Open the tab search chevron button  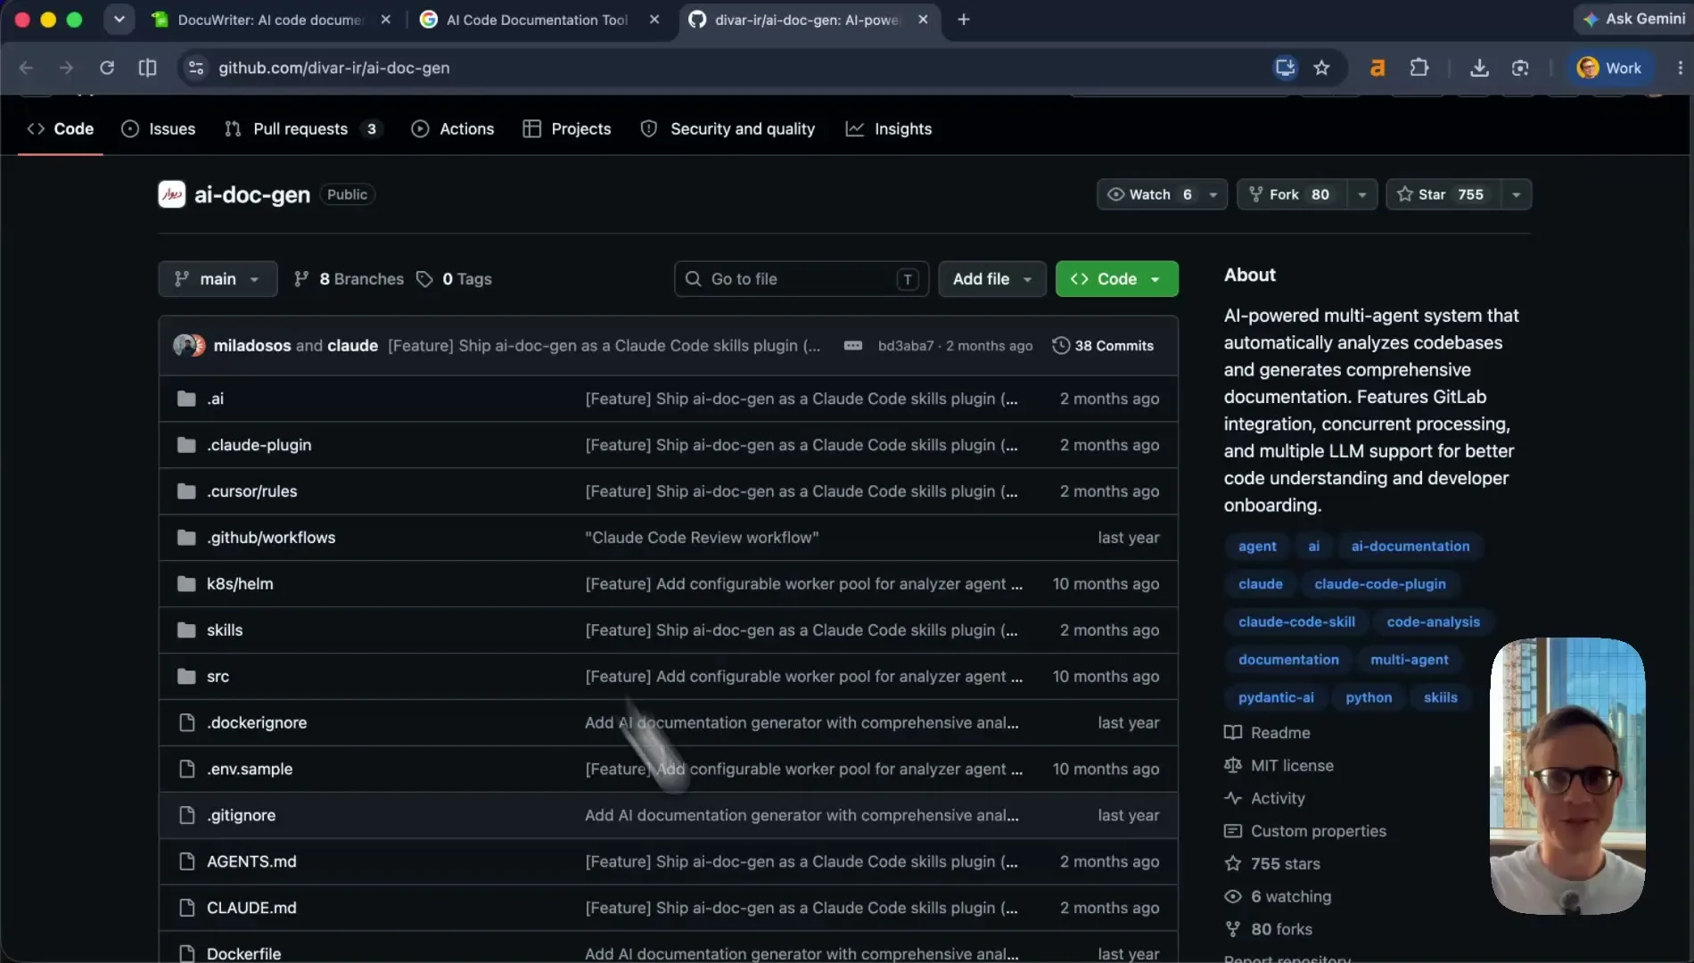tap(119, 19)
